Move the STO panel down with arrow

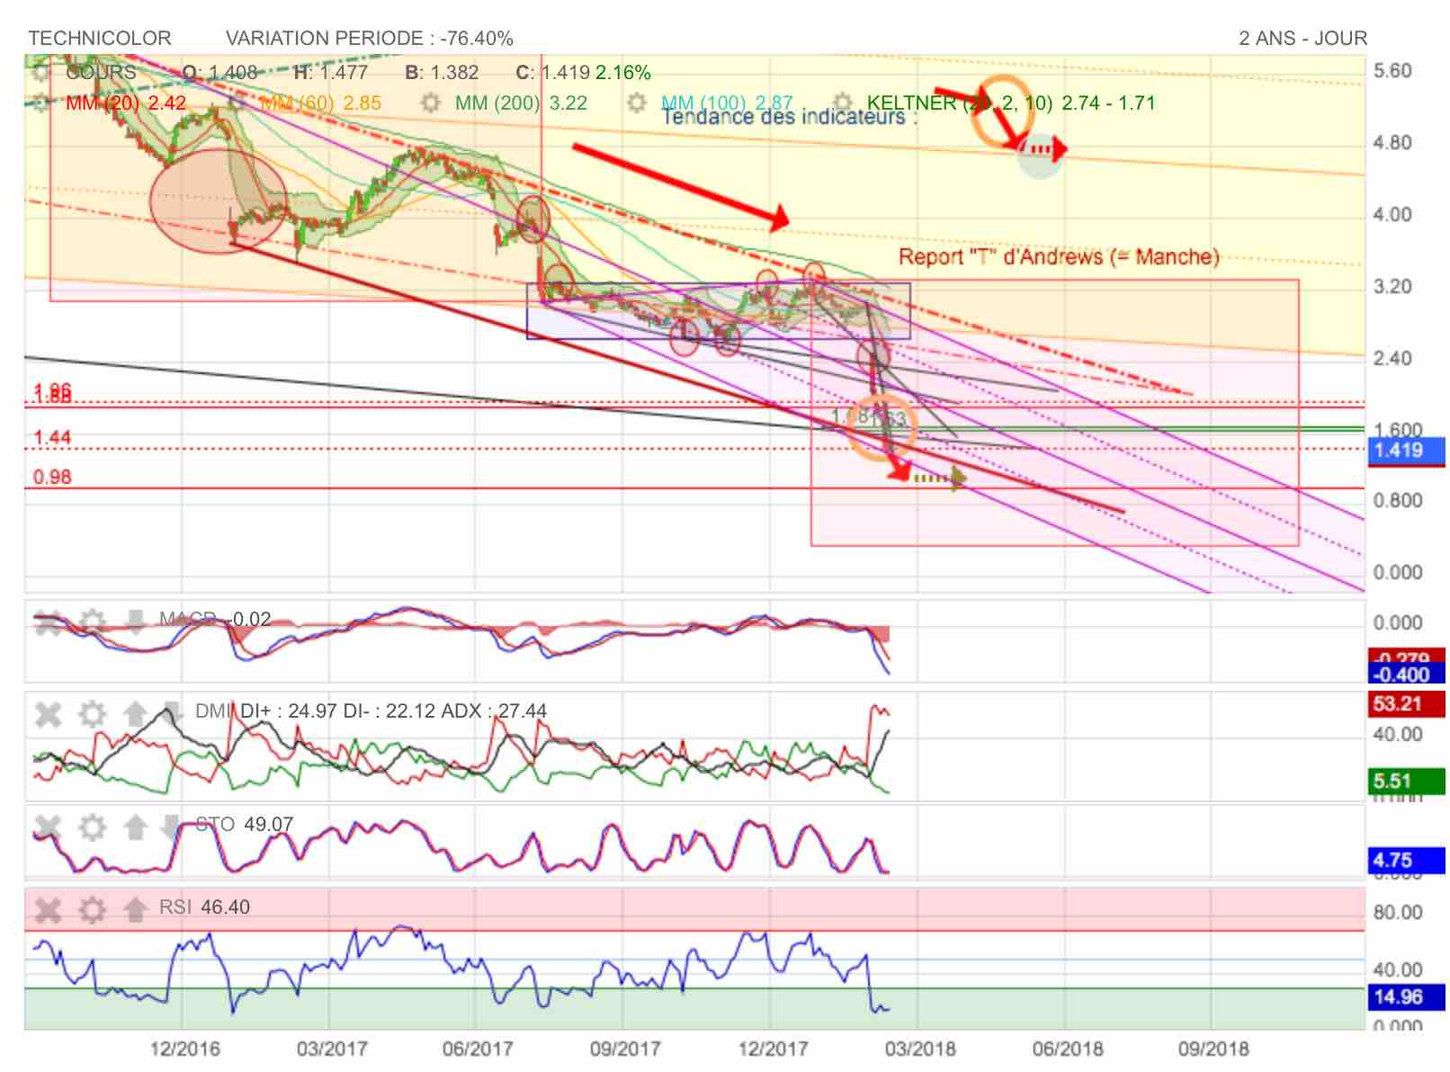pyautogui.click(x=171, y=826)
